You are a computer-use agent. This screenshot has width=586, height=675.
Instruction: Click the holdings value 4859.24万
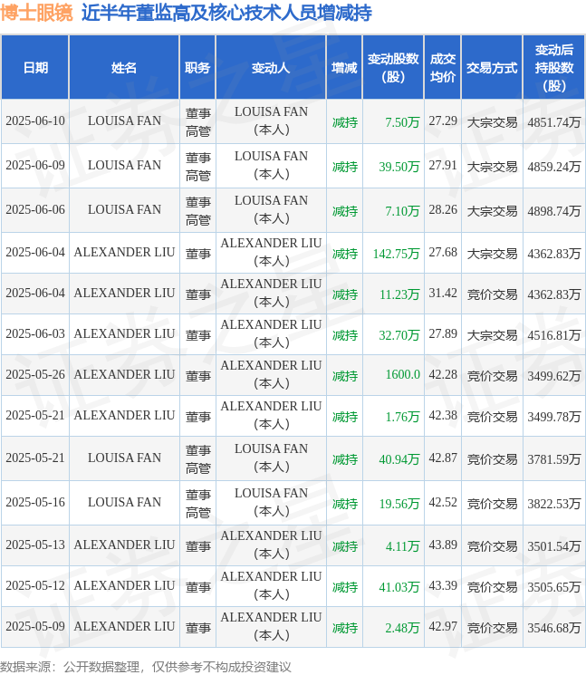554,167
